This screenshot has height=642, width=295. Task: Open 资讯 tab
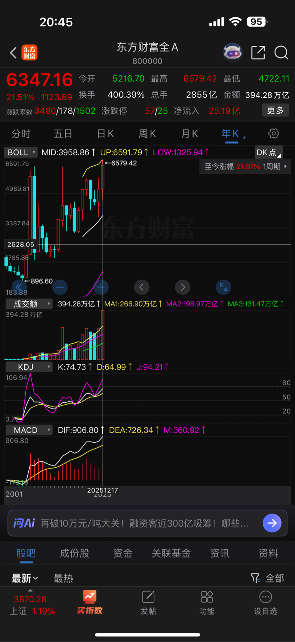(x=220, y=553)
